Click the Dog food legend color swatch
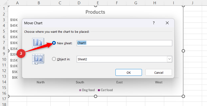207x106 pixels. tap(80, 90)
